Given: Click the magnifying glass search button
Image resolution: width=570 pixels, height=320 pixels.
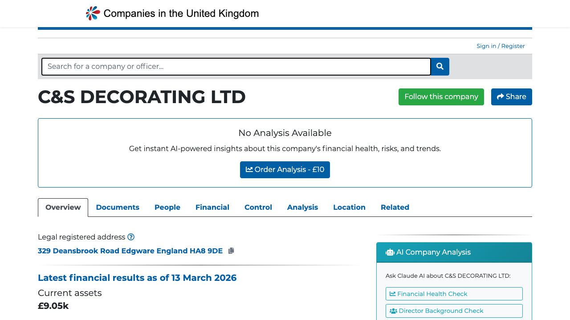Looking at the screenshot, I should [440, 67].
